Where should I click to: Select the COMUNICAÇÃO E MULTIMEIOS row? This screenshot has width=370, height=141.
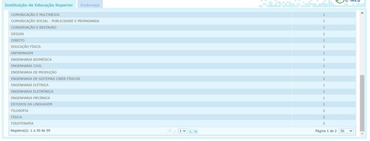coord(182,15)
